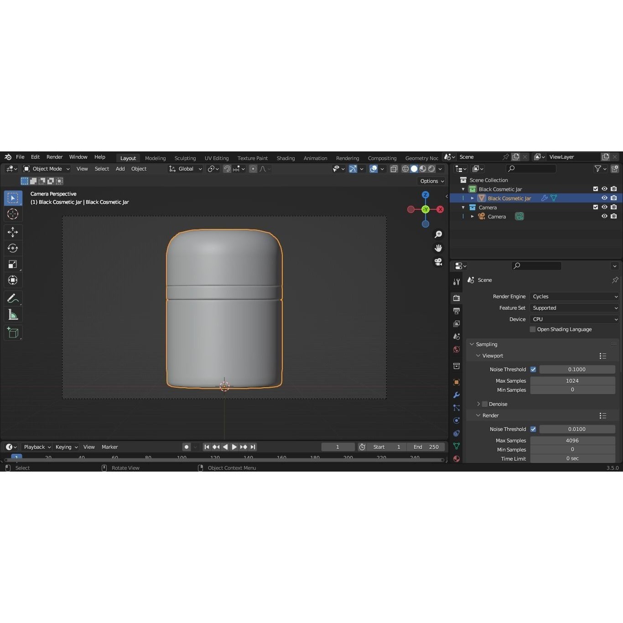Enable Open Shading Language
This screenshot has height=623, width=623.
point(532,329)
